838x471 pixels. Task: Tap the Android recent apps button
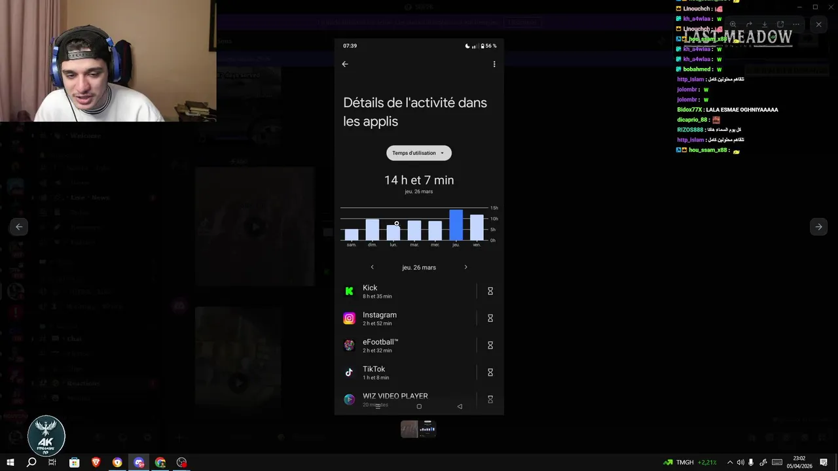point(378,406)
